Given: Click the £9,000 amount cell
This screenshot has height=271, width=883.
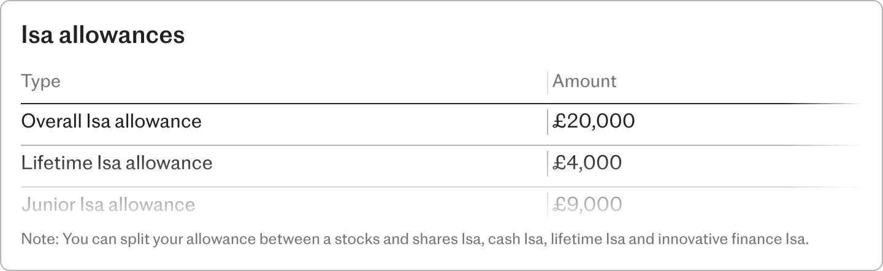Looking at the screenshot, I should (x=587, y=204).
